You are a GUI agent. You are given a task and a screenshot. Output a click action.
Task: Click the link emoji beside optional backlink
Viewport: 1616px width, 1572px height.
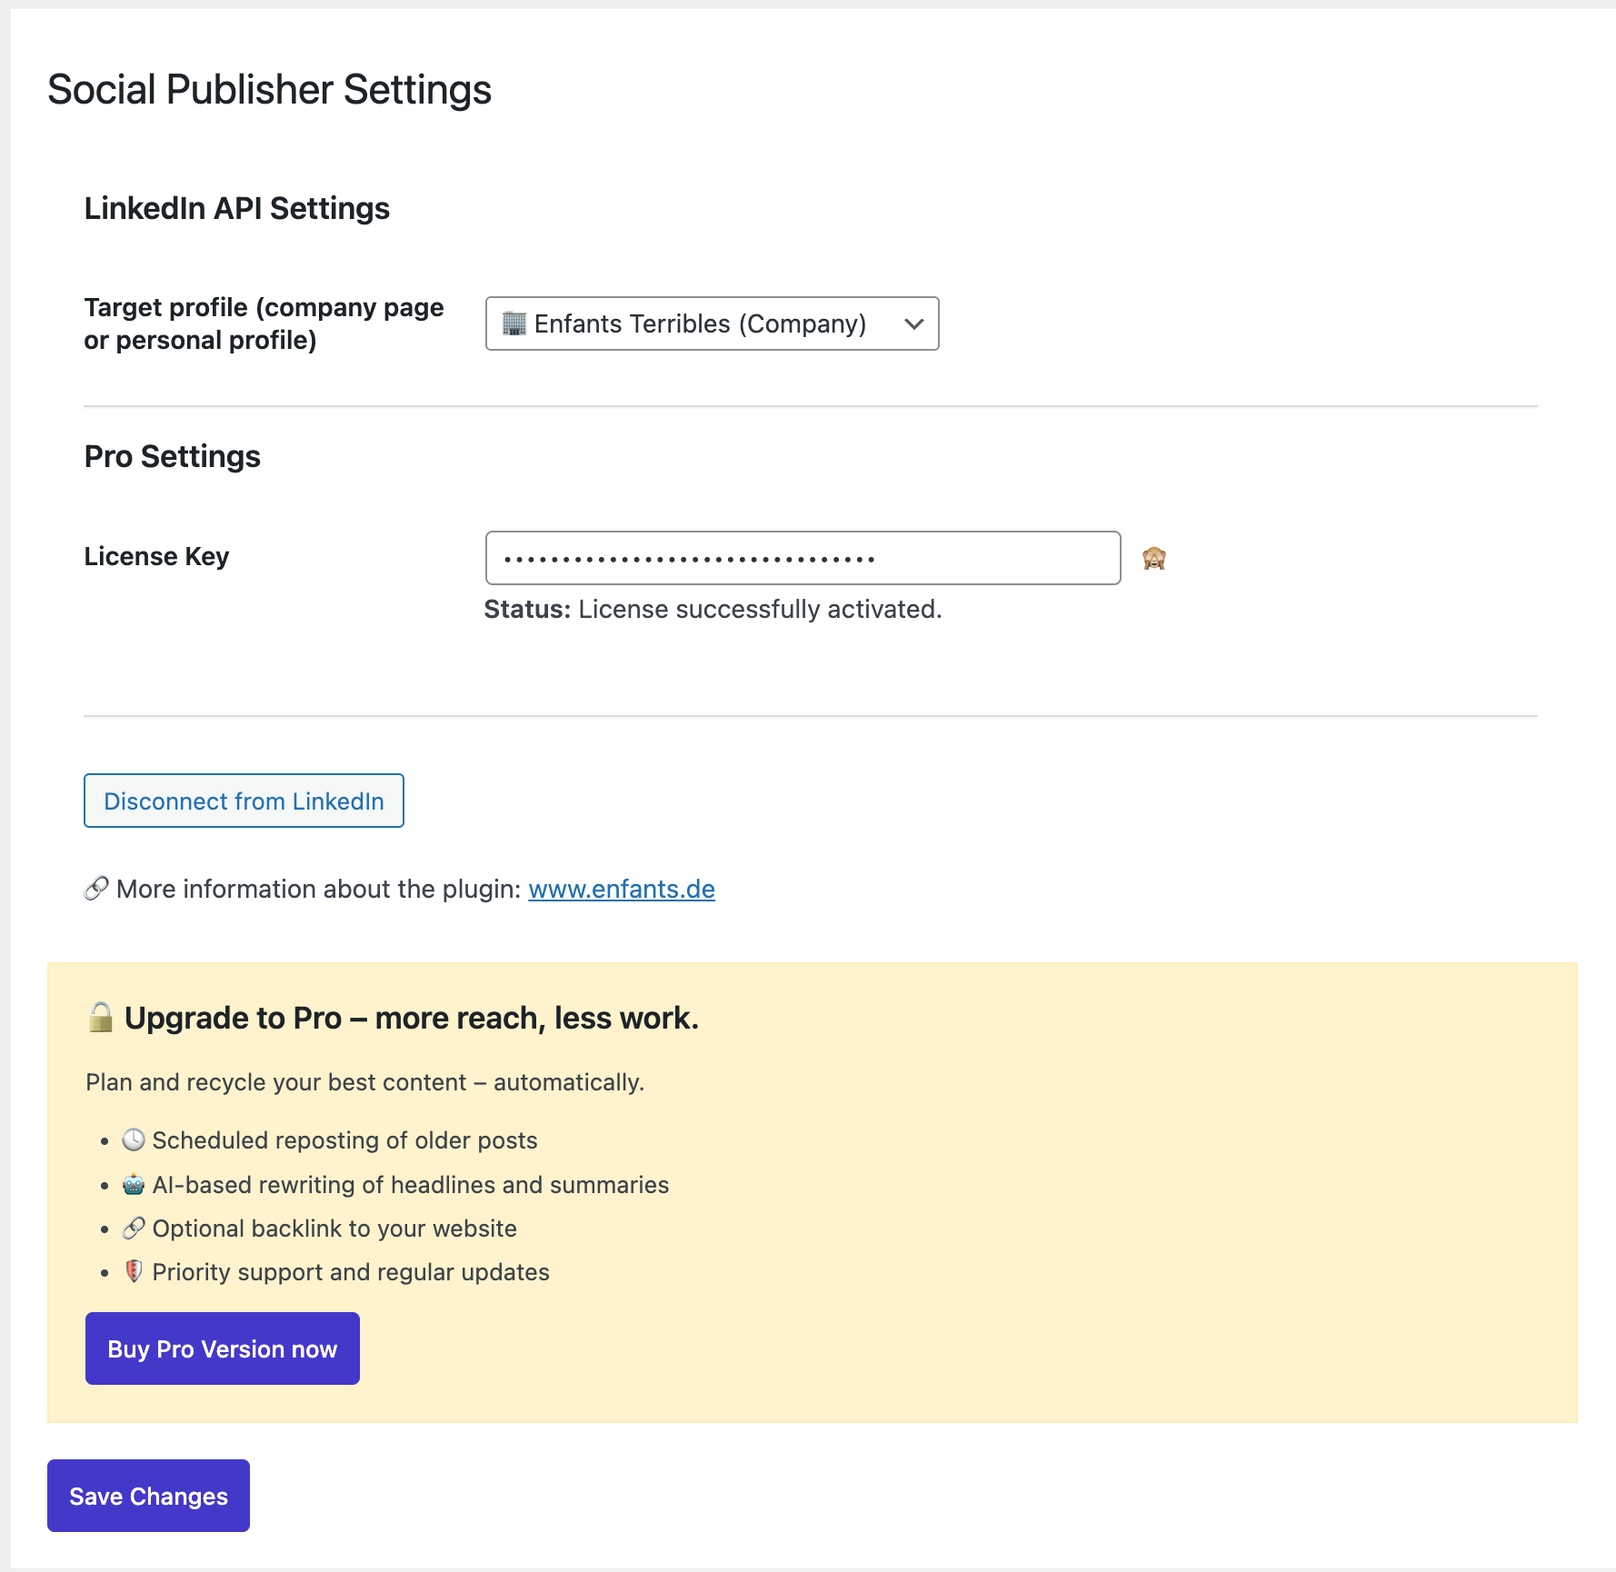pos(133,1227)
